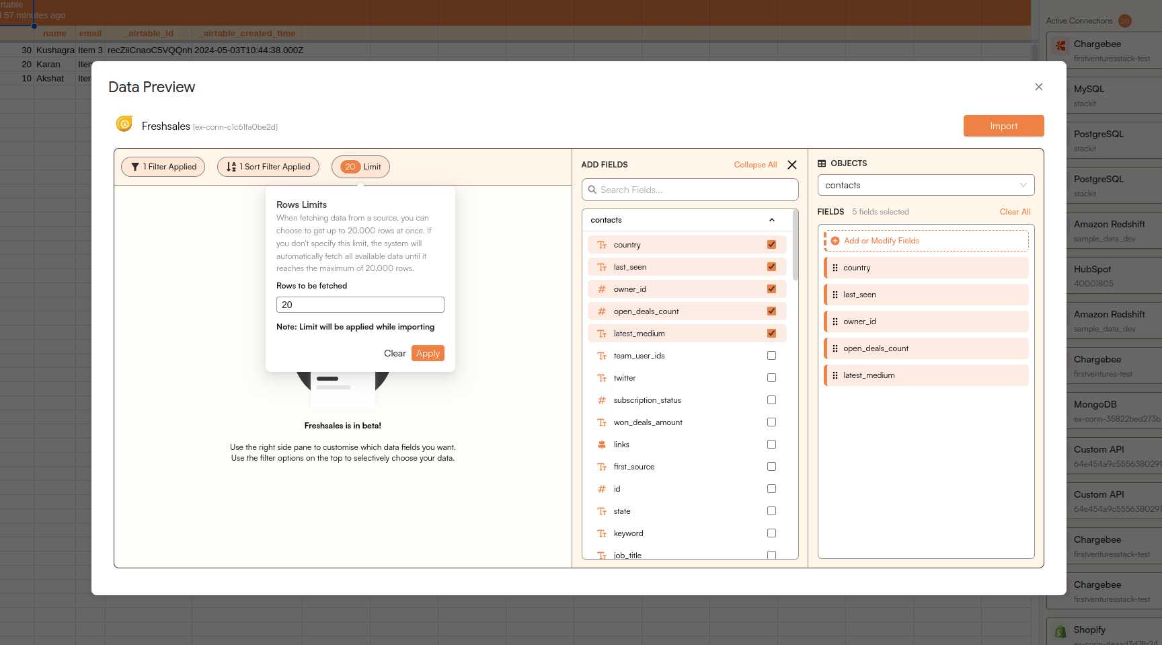Click the links field type icon

pyautogui.click(x=602, y=445)
